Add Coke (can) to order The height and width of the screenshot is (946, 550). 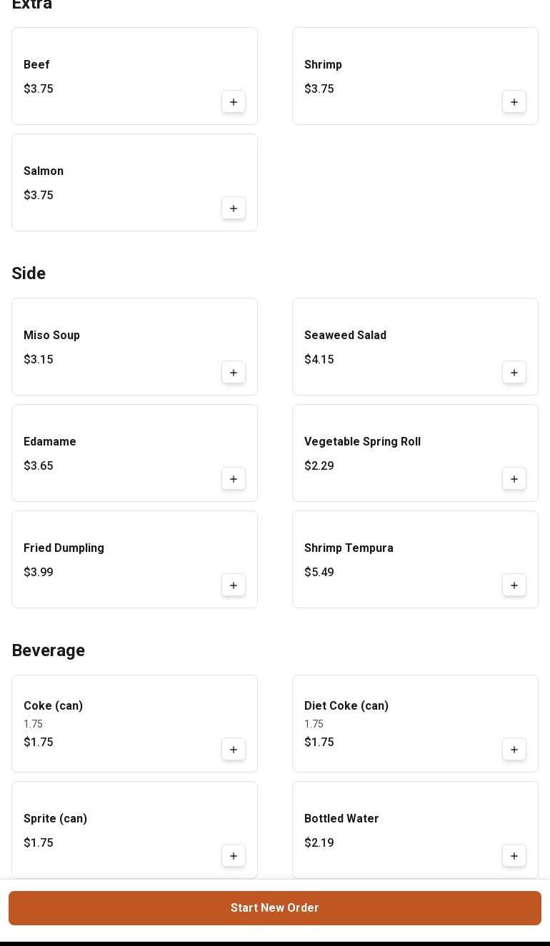234,750
